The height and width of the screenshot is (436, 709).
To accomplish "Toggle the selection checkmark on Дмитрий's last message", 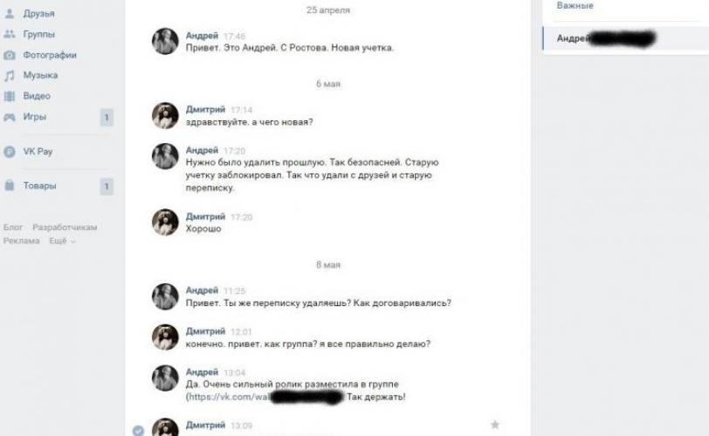I will [x=138, y=431].
